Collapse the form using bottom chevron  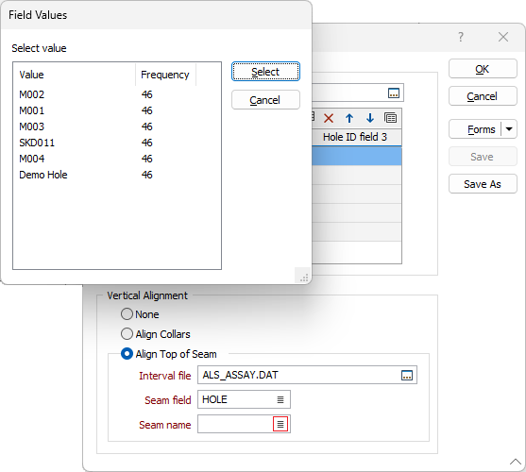coord(516,462)
